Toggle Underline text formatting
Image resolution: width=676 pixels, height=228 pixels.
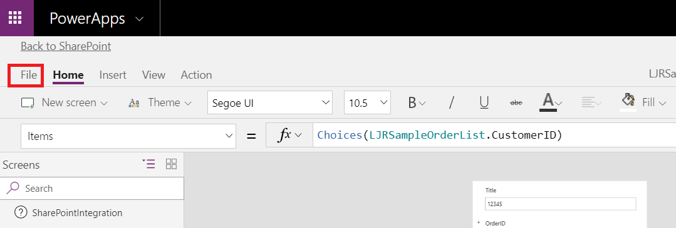(484, 103)
